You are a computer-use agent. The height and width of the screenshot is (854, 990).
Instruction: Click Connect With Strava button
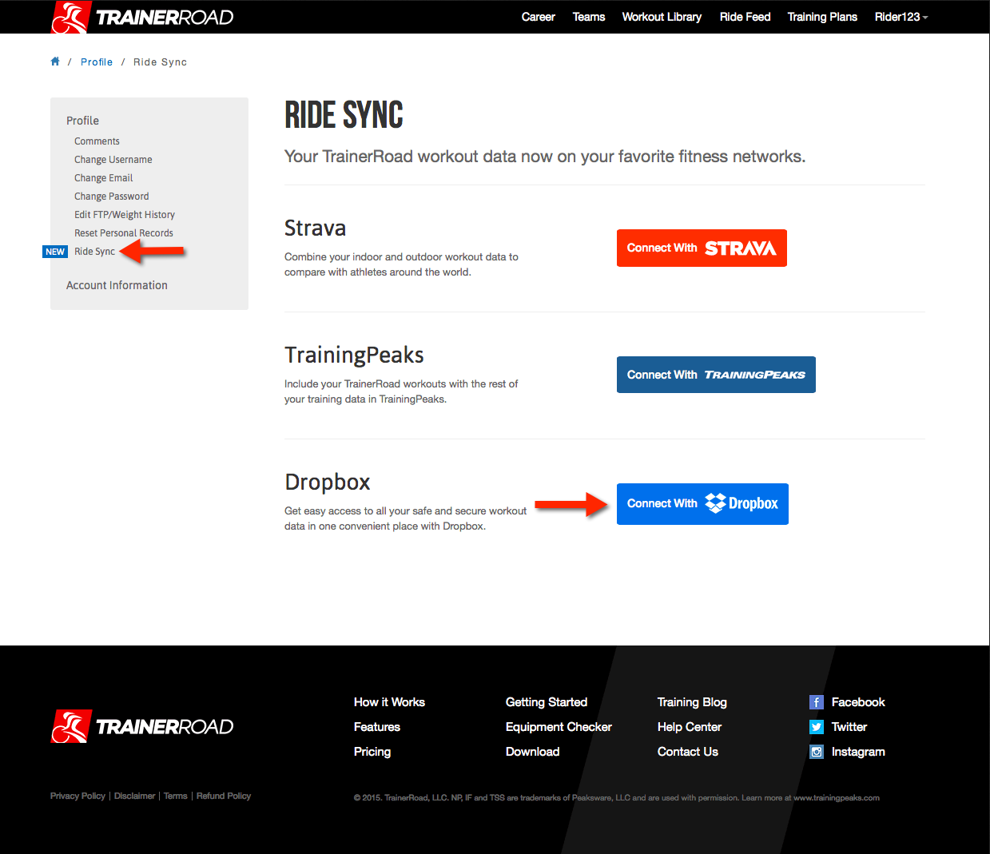[702, 248]
